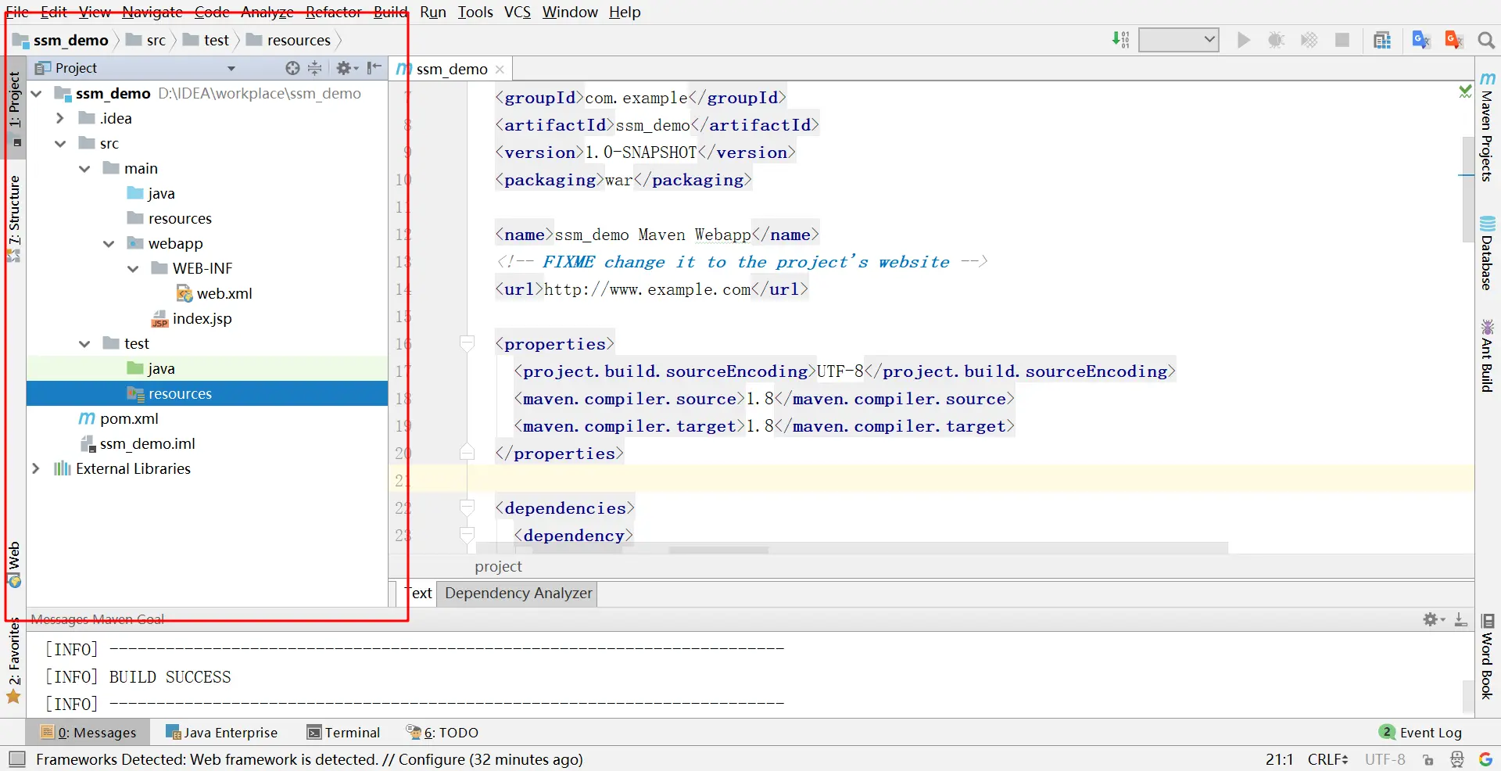Image resolution: width=1501 pixels, height=771 pixels.
Task: Open the Event Log
Action: point(1420,732)
